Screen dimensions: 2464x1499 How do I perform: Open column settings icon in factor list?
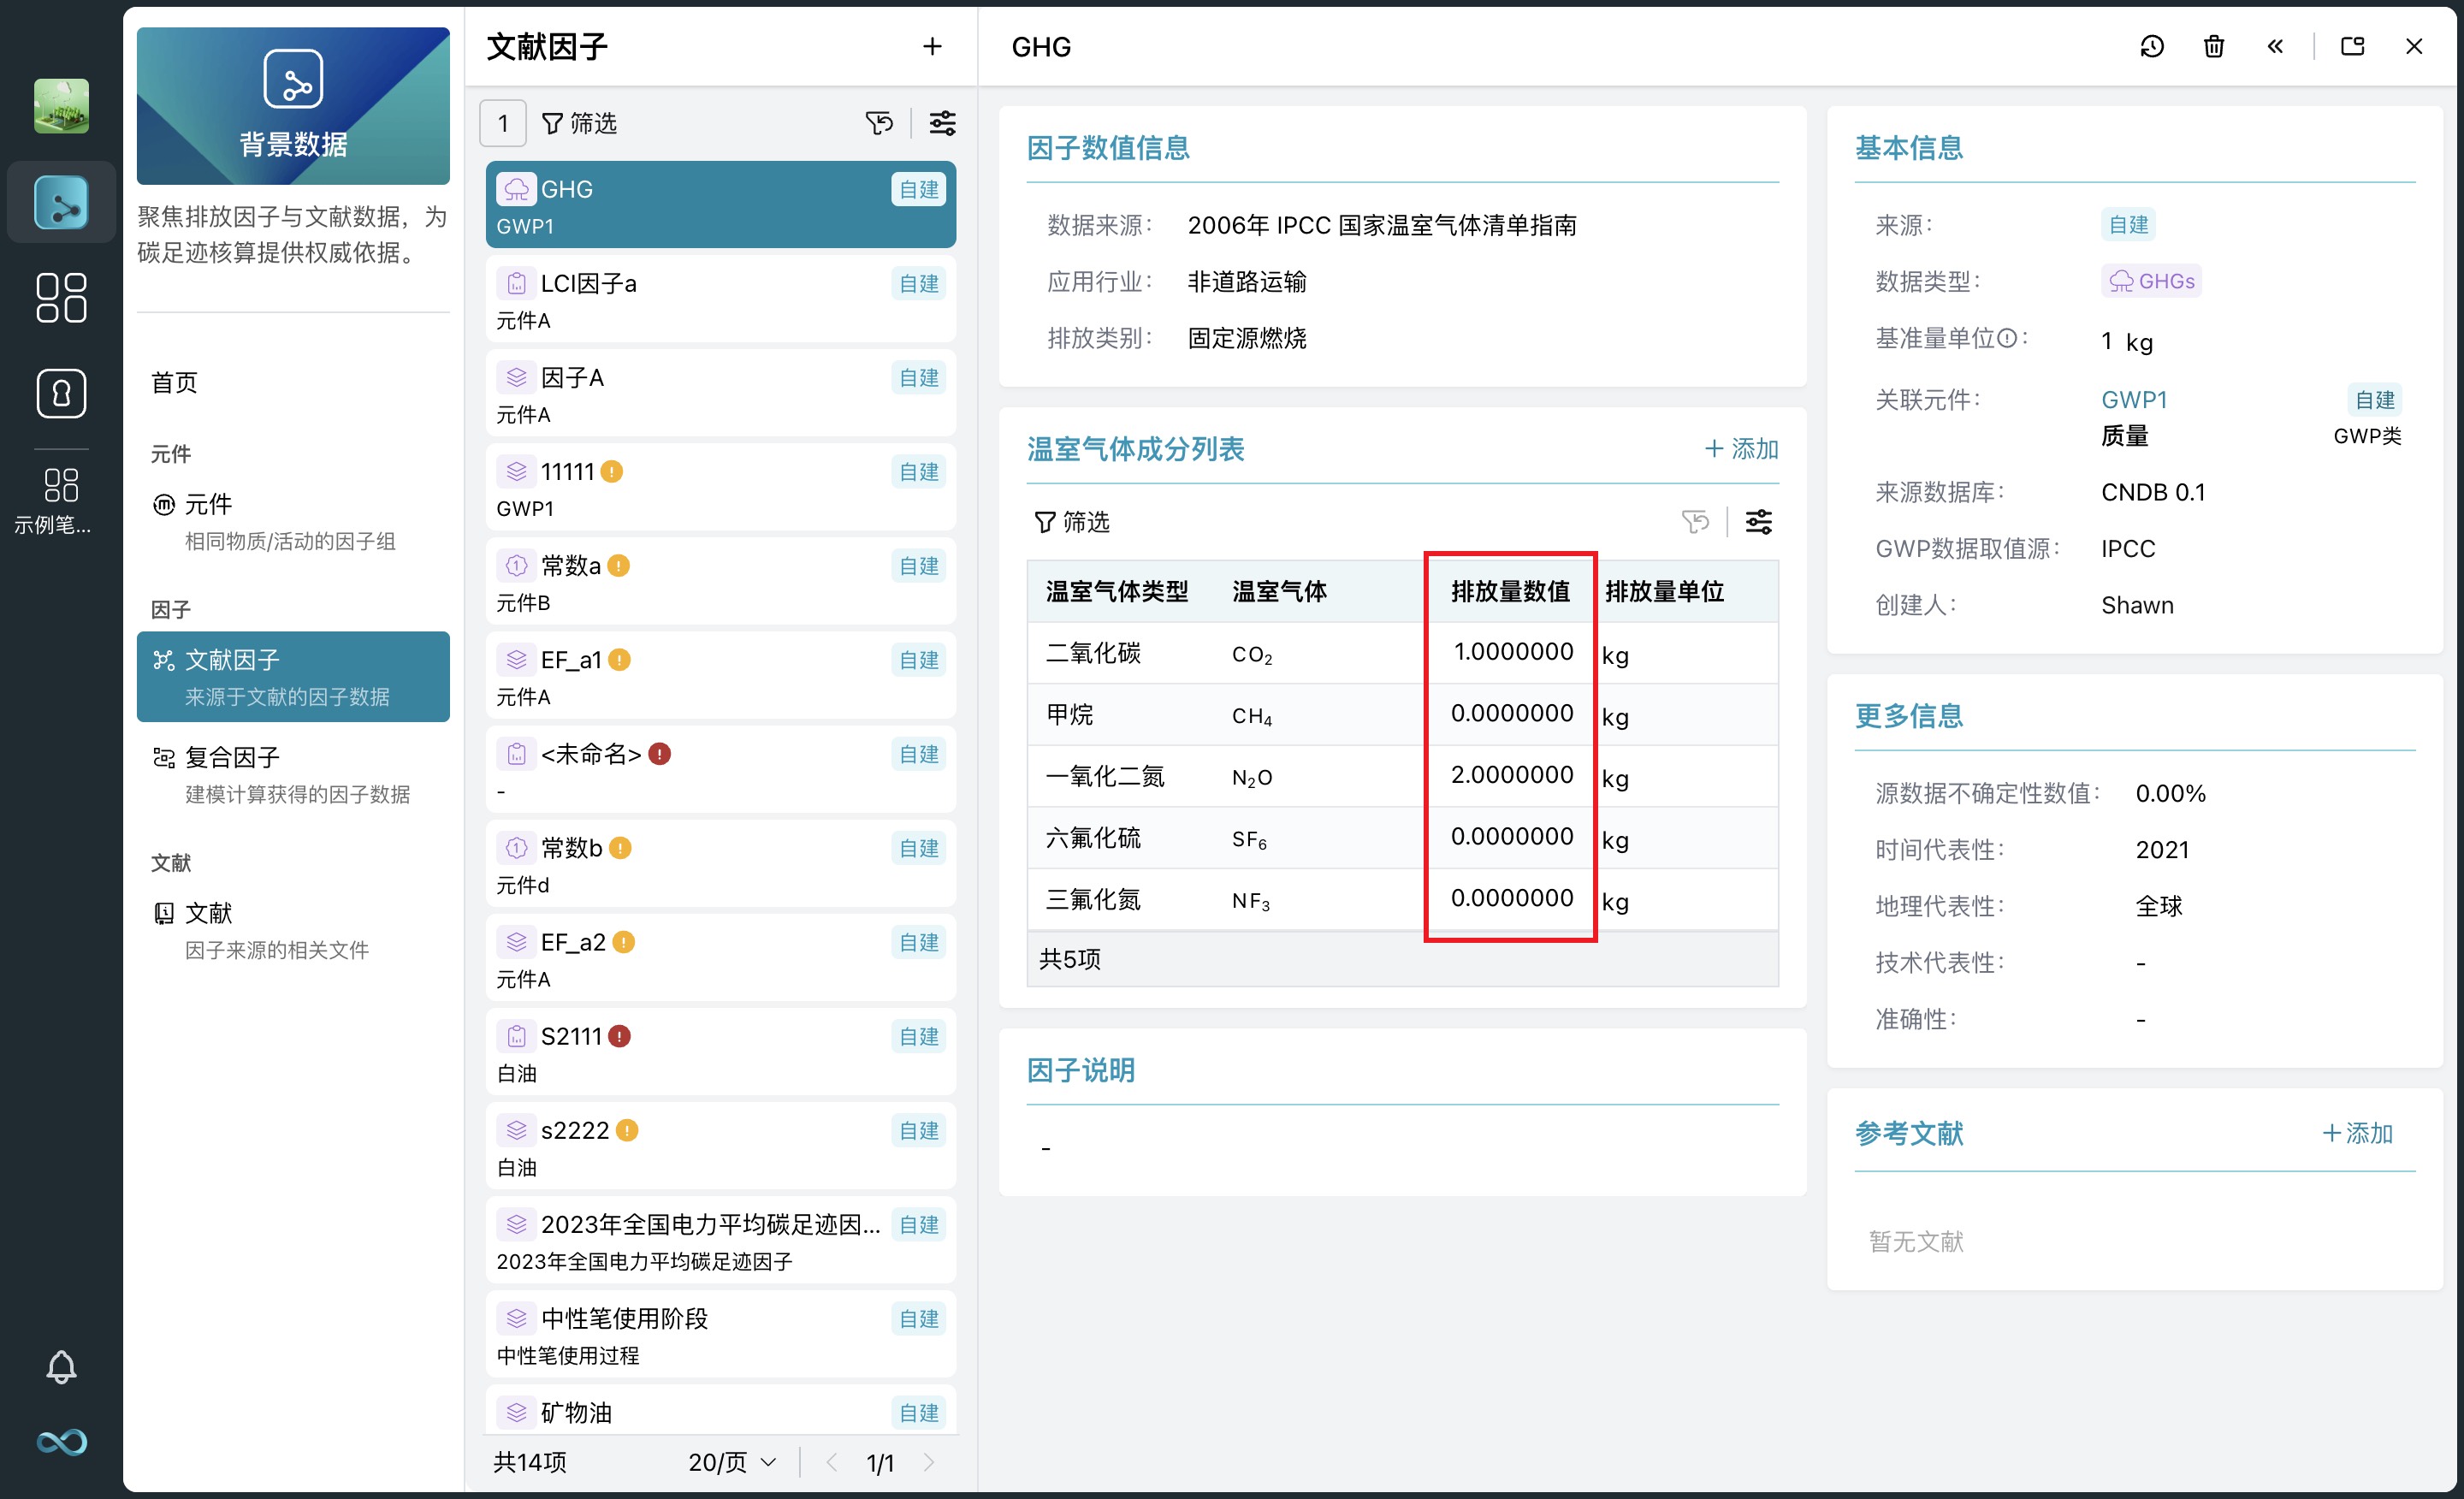(x=942, y=123)
